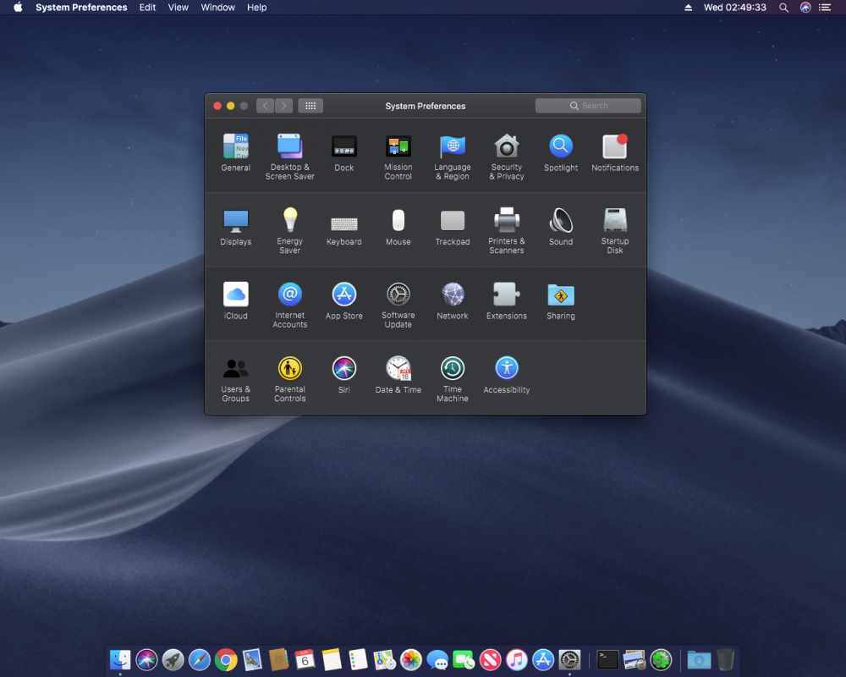Open the Sharing preference pane
846x677 pixels.
pos(561,300)
